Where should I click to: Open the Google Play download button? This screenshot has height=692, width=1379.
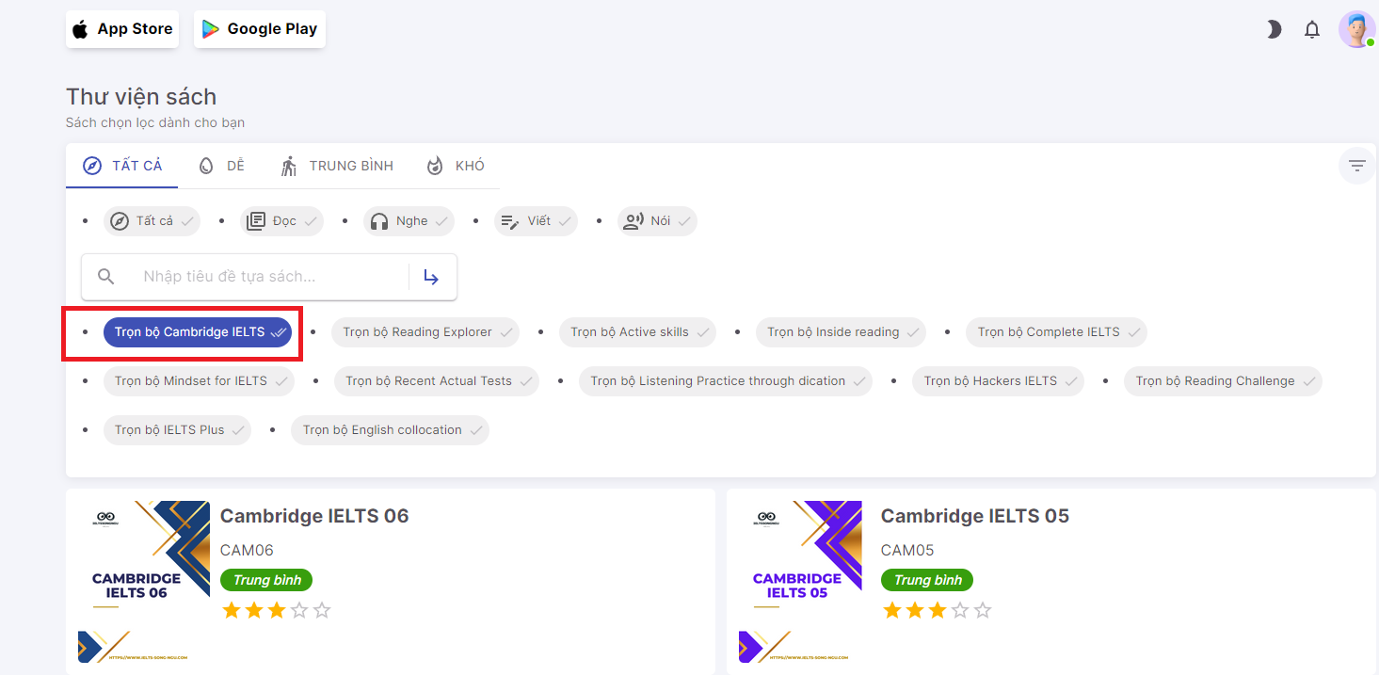coord(260,29)
